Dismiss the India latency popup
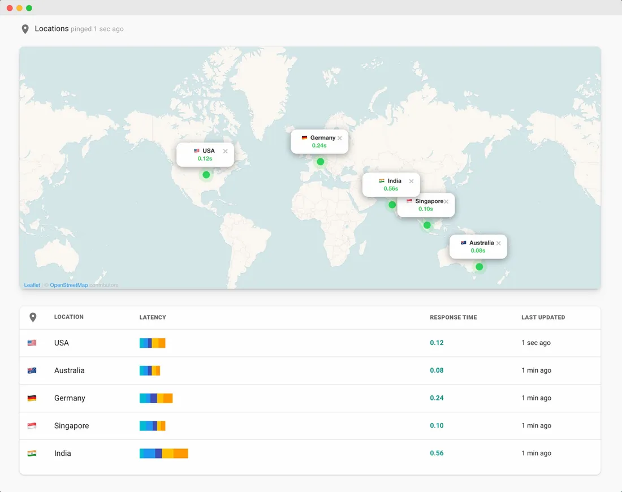Image resolution: width=622 pixels, height=492 pixels. point(411,182)
